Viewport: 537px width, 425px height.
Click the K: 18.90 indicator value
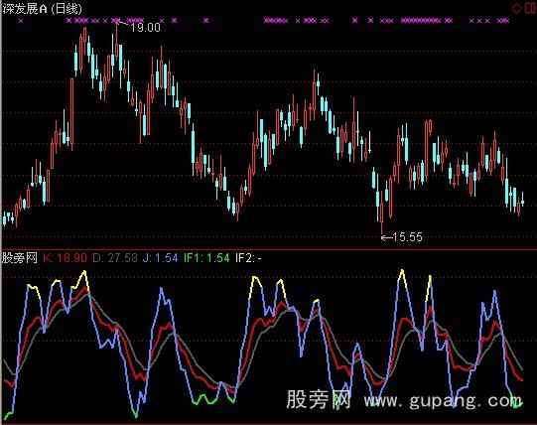66,258
